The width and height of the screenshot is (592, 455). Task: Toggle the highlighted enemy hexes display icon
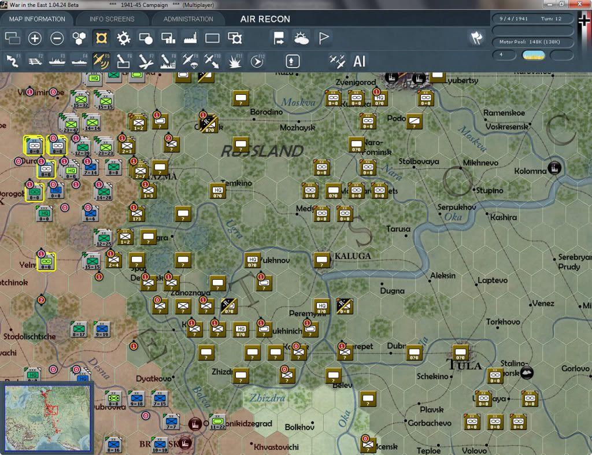pyautogui.click(x=101, y=38)
